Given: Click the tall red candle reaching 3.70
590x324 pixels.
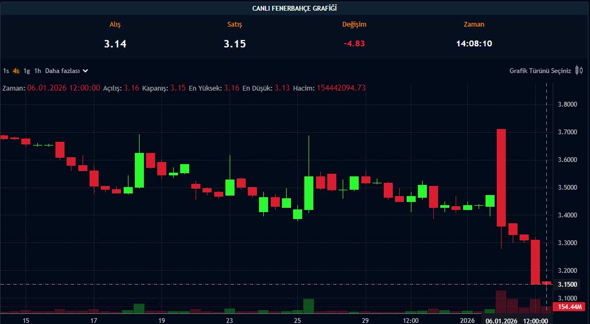Looking at the screenshot, I should [501, 177].
